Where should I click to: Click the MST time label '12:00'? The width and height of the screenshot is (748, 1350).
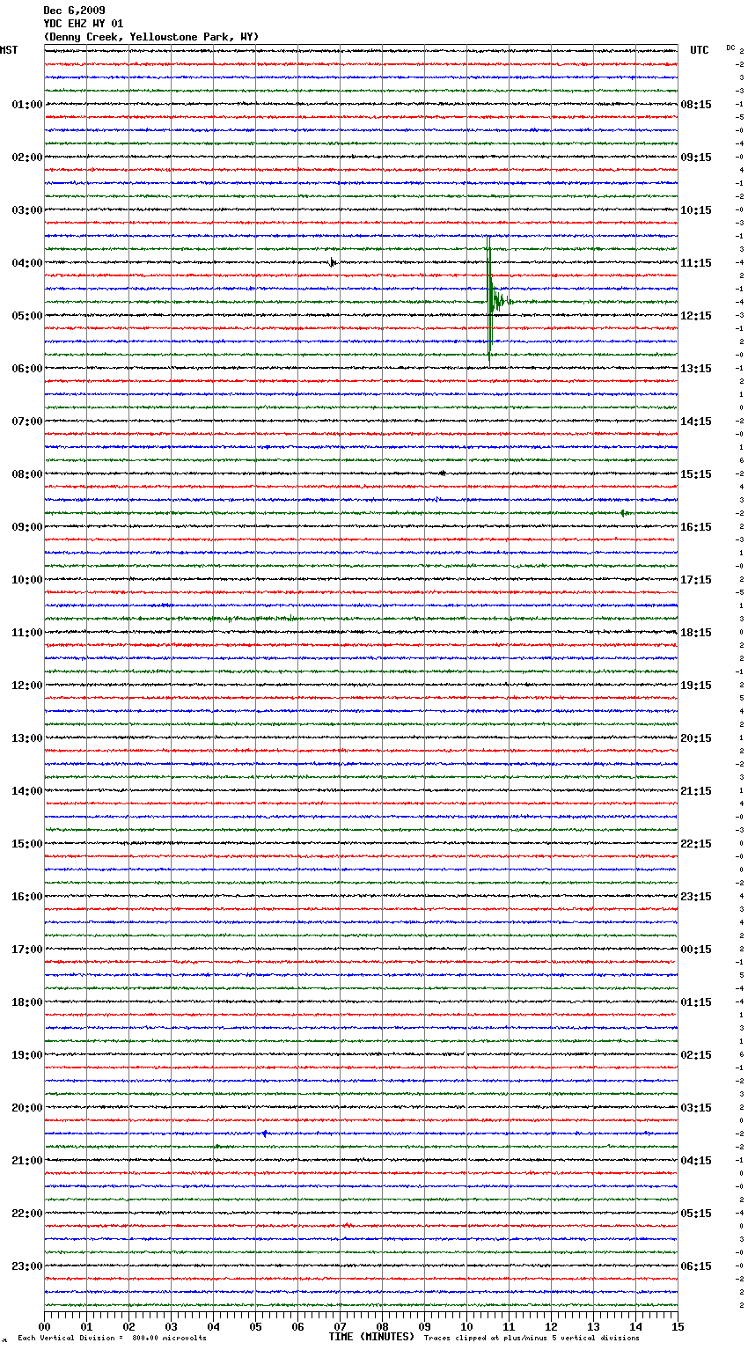point(27,686)
